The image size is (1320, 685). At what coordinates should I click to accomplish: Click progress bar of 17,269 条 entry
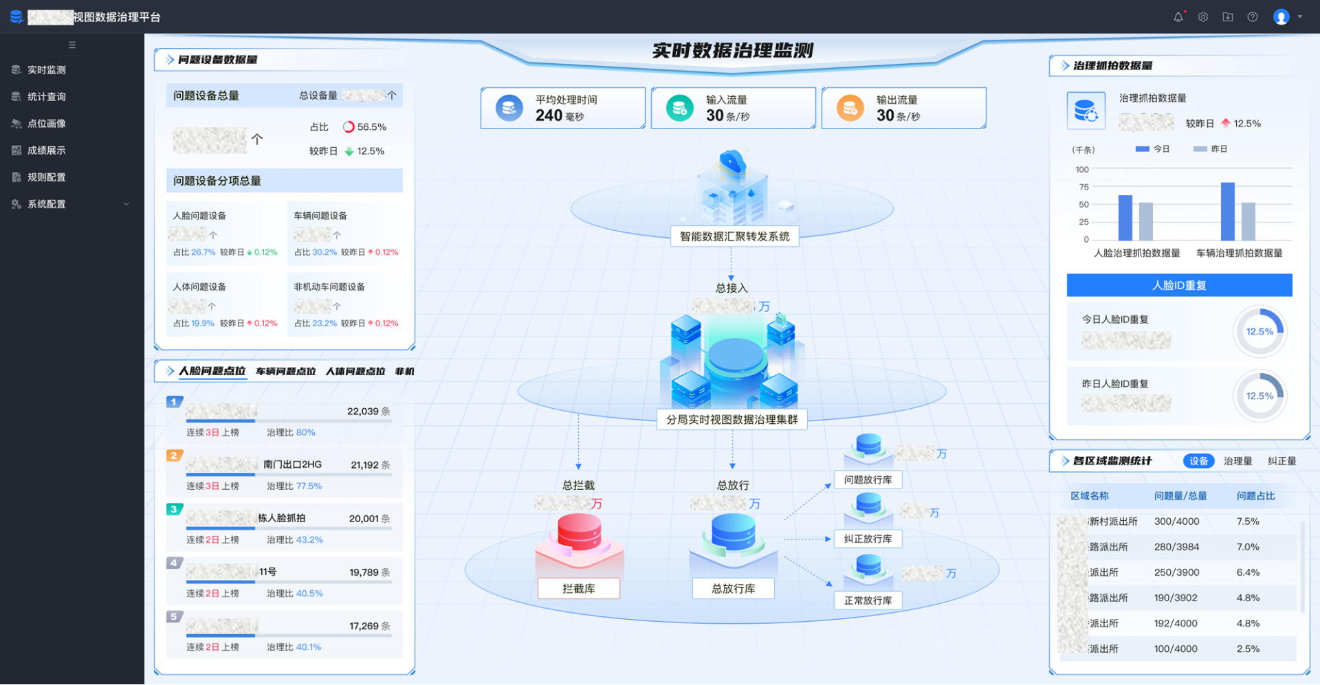tap(289, 636)
